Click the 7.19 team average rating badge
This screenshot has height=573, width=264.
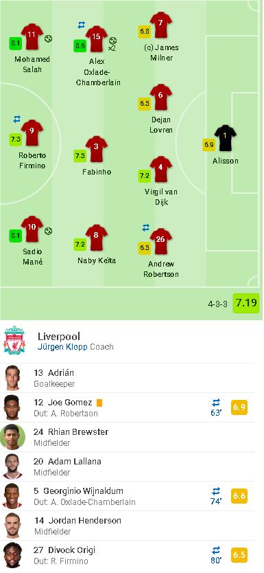click(246, 303)
